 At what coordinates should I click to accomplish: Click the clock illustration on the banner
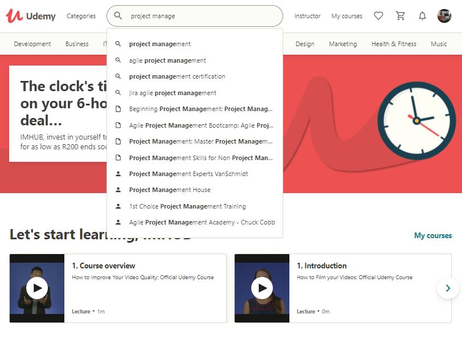[416, 121]
